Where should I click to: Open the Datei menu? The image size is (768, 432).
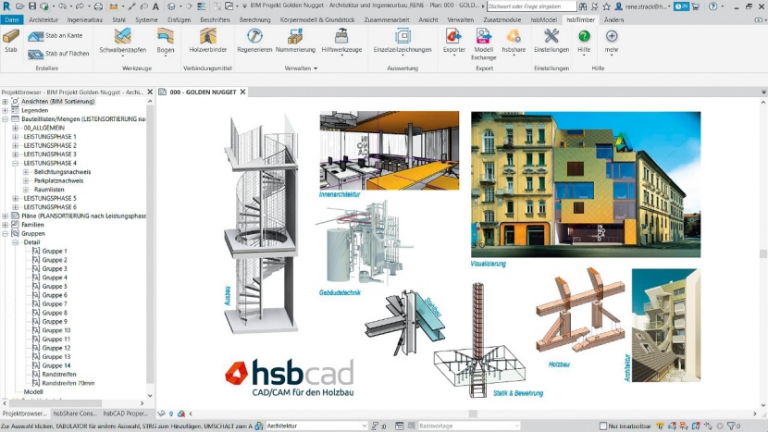(12, 19)
